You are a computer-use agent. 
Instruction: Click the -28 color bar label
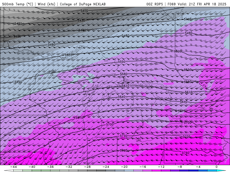coord(87,167)
